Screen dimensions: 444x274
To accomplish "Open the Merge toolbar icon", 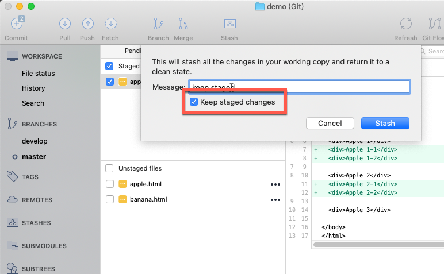I will tap(183, 24).
